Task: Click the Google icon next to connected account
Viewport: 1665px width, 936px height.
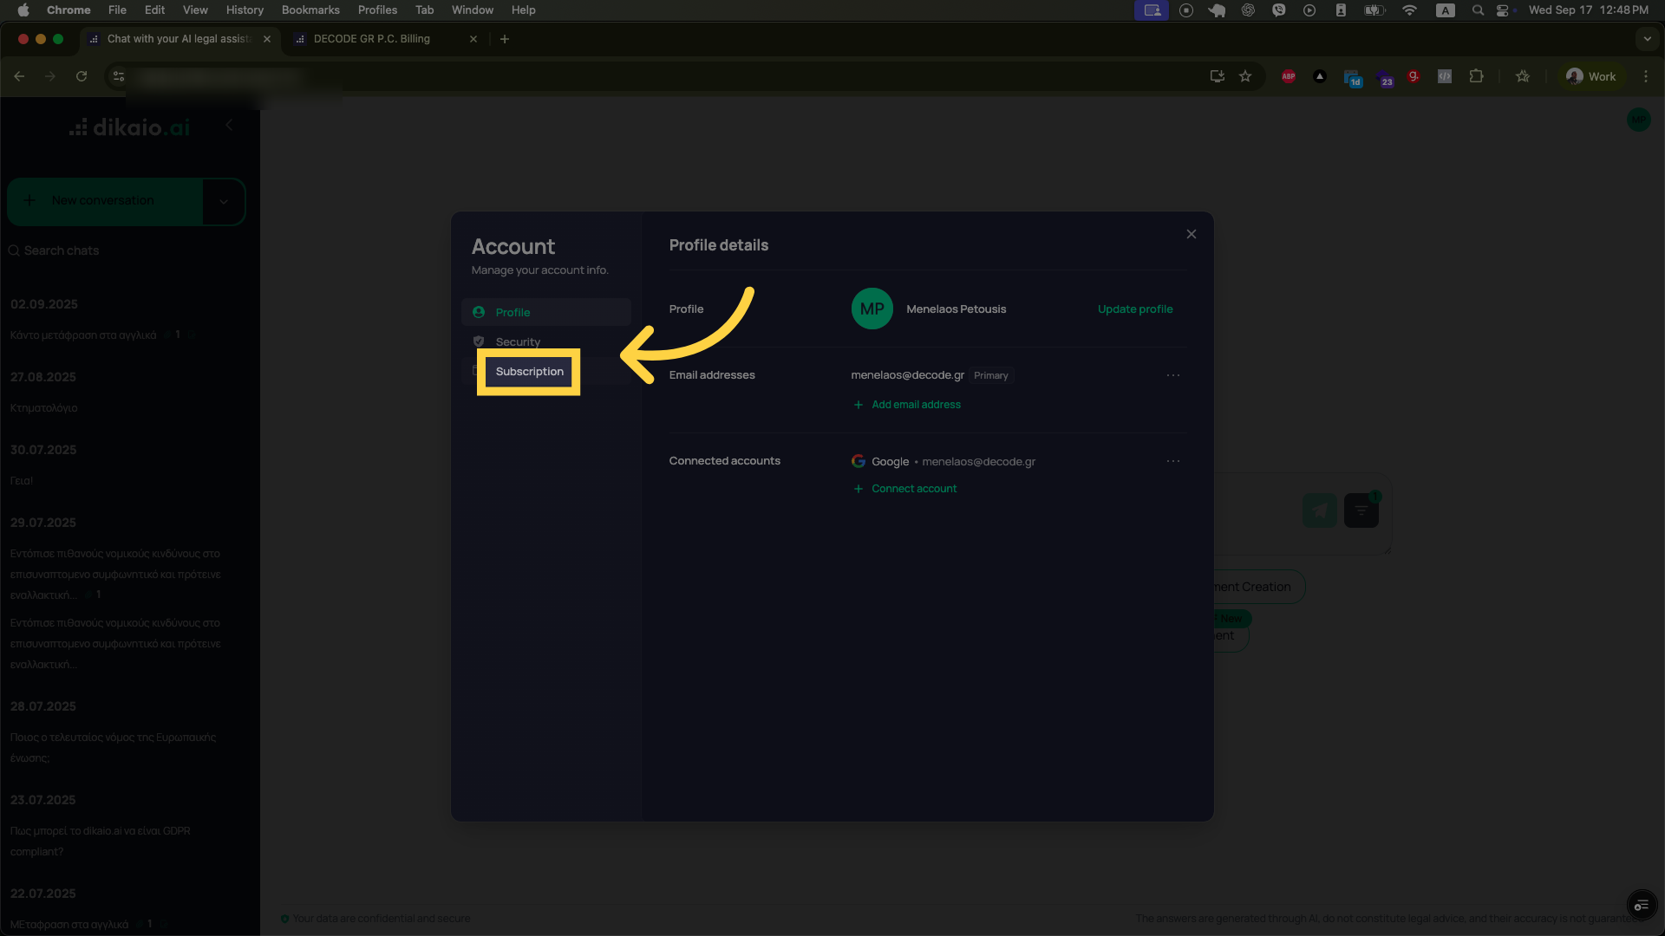Action: [858, 461]
